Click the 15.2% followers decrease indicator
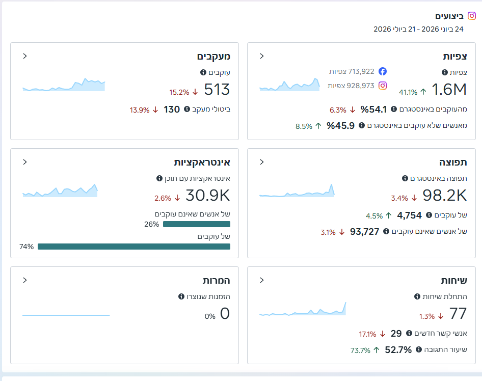 pyautogui.click(x=183, y=92)
